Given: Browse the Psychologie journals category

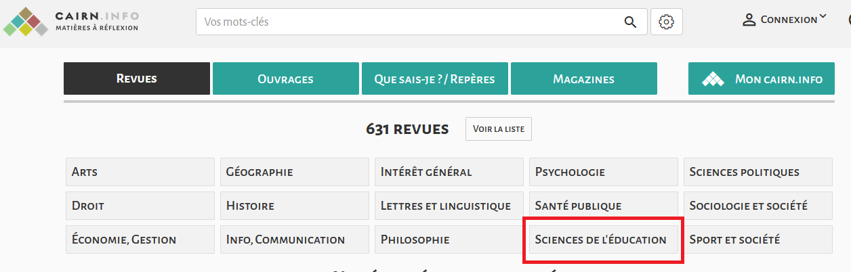Looking at the screenshot, I should coord(603,172).
